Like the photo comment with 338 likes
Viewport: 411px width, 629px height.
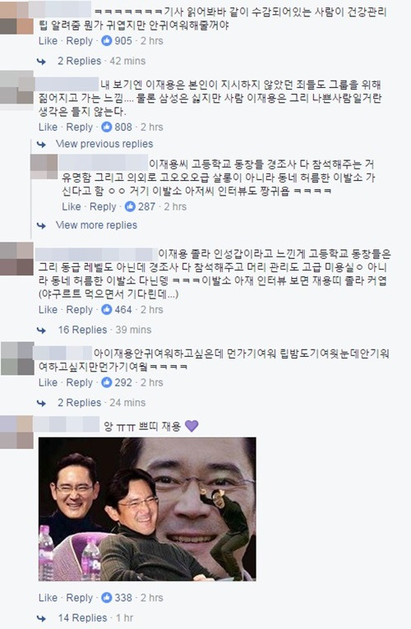coord(48,597)
